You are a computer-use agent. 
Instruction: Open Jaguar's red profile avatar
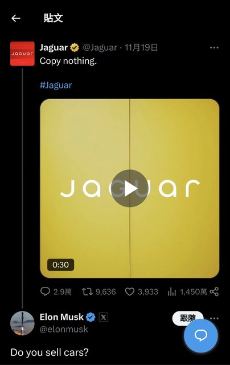pos(22,54)
